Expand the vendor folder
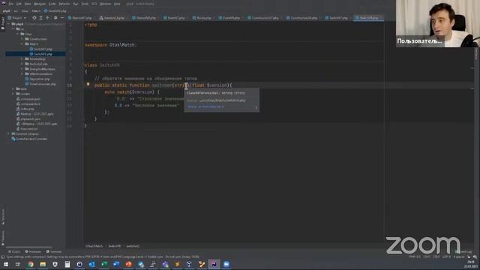Image resolution: width=480 pixels, height=270 pixels. click(13, 94)
